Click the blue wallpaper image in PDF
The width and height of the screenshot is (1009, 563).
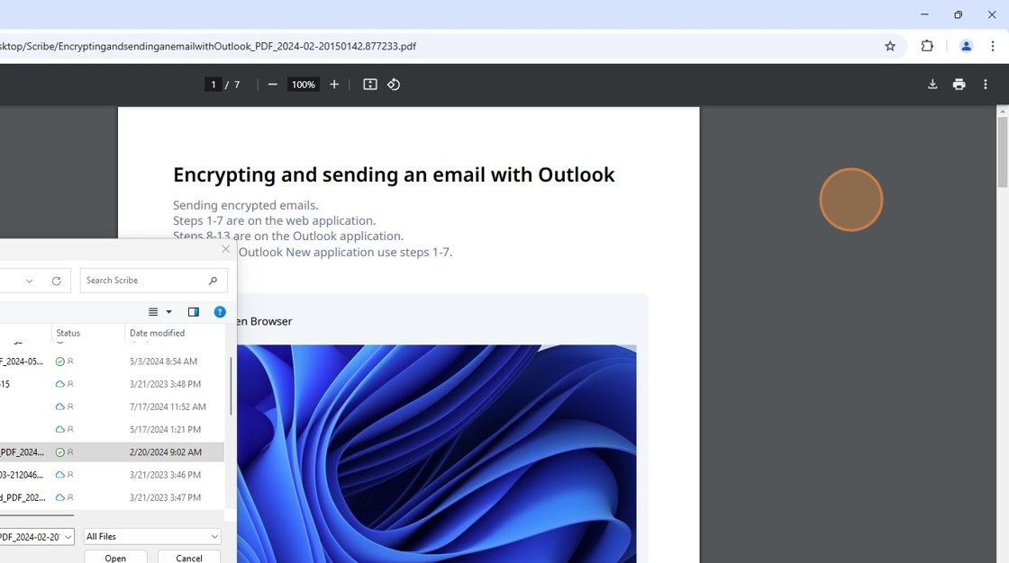tap(437, 454)
